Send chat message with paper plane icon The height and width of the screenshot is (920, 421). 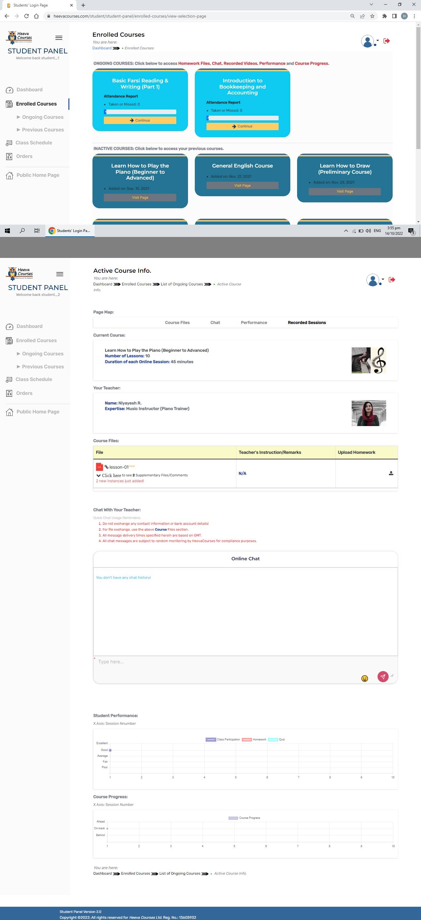tap(382, 677)
